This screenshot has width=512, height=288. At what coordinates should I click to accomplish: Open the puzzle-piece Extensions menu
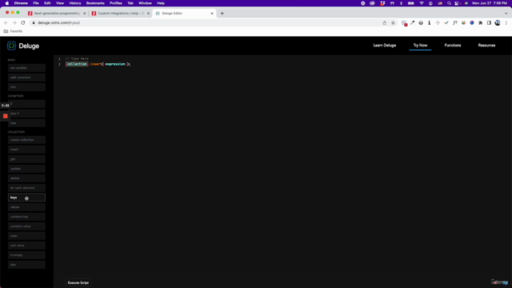(480, 23)
